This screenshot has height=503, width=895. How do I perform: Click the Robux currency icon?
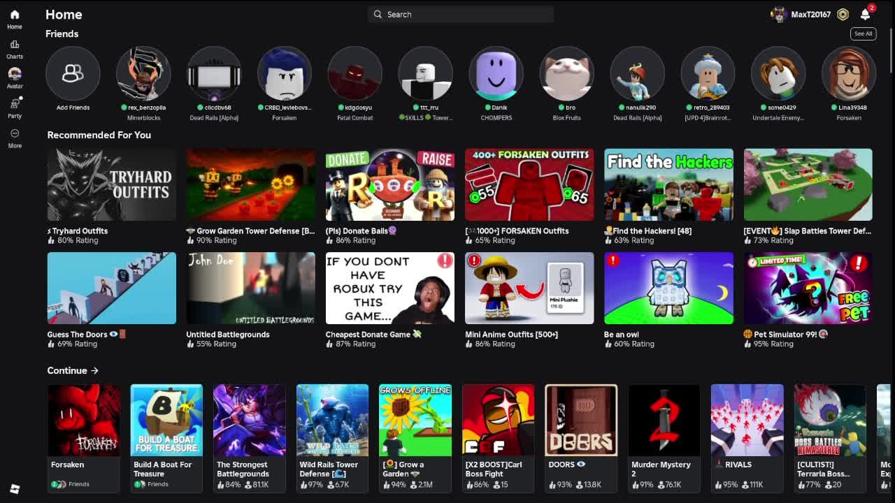coord(843,15)
